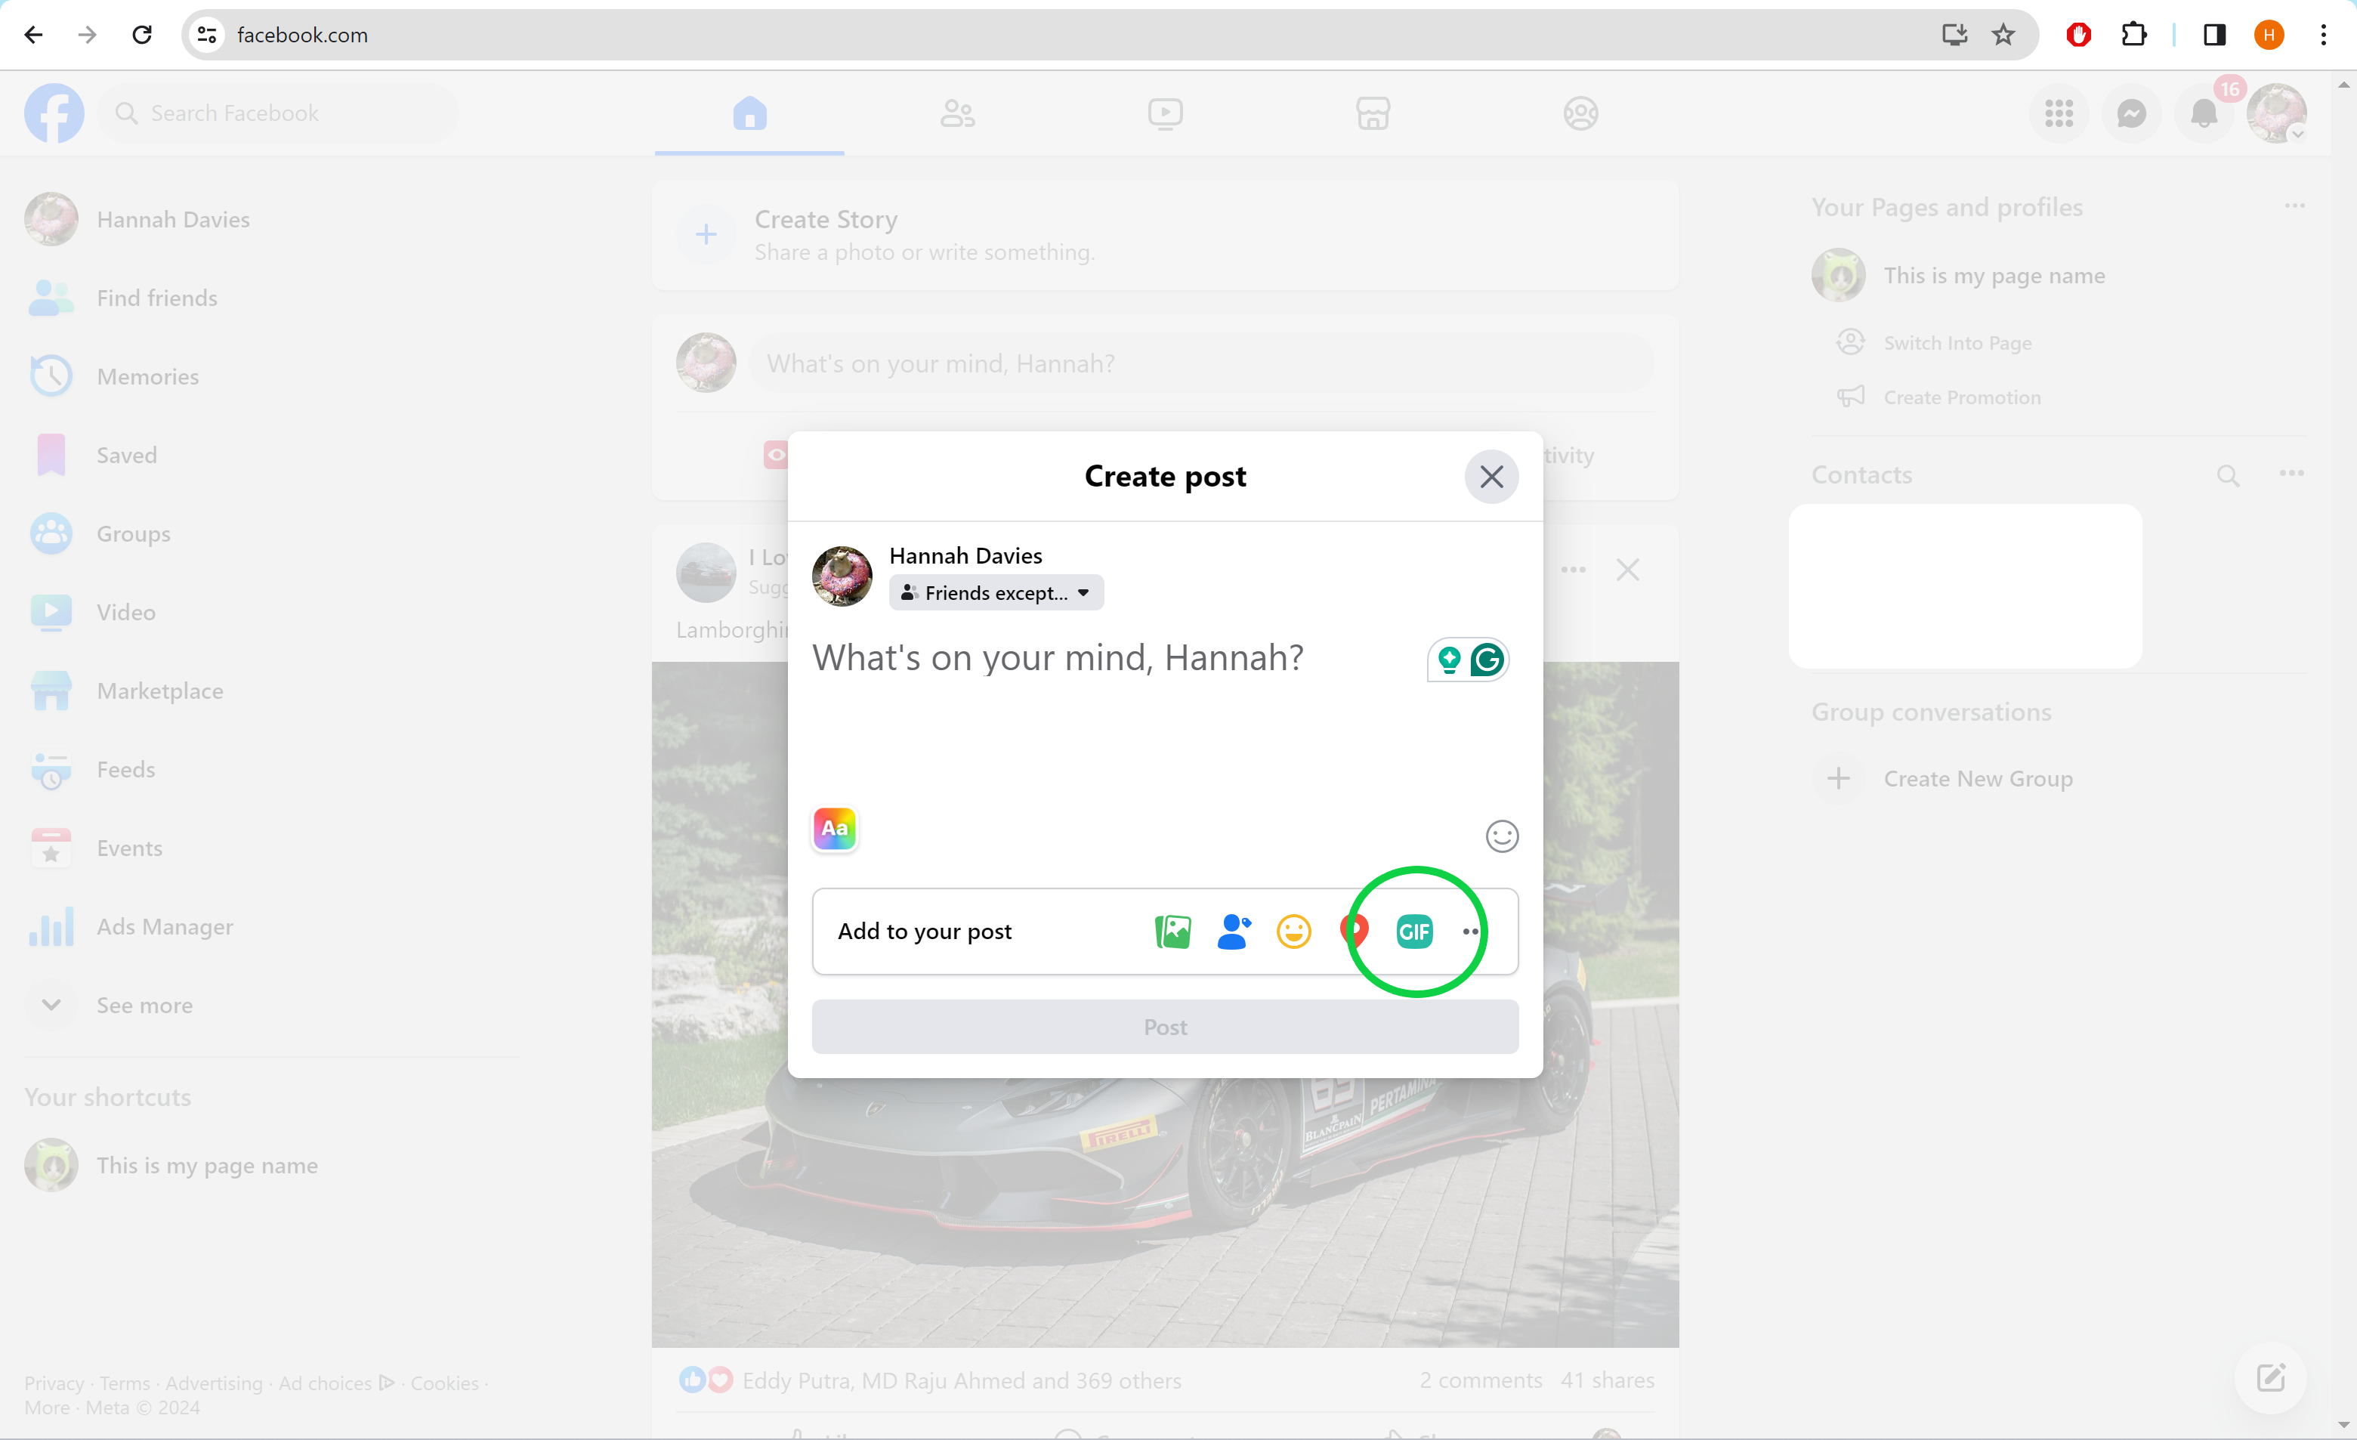Image resolution: width=2357 pixels, height=1440 pixels.
Task: Open the Facebook menu grid
Action: click(x=2059, y=113)
